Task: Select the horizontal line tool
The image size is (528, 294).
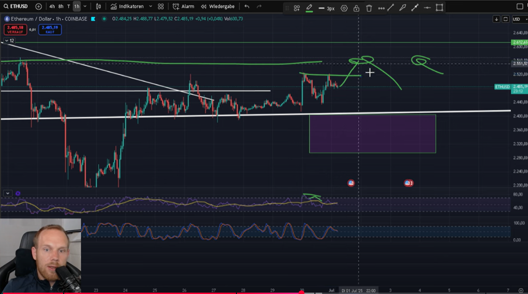Action: pyautogui.click(x=427, y=8)
